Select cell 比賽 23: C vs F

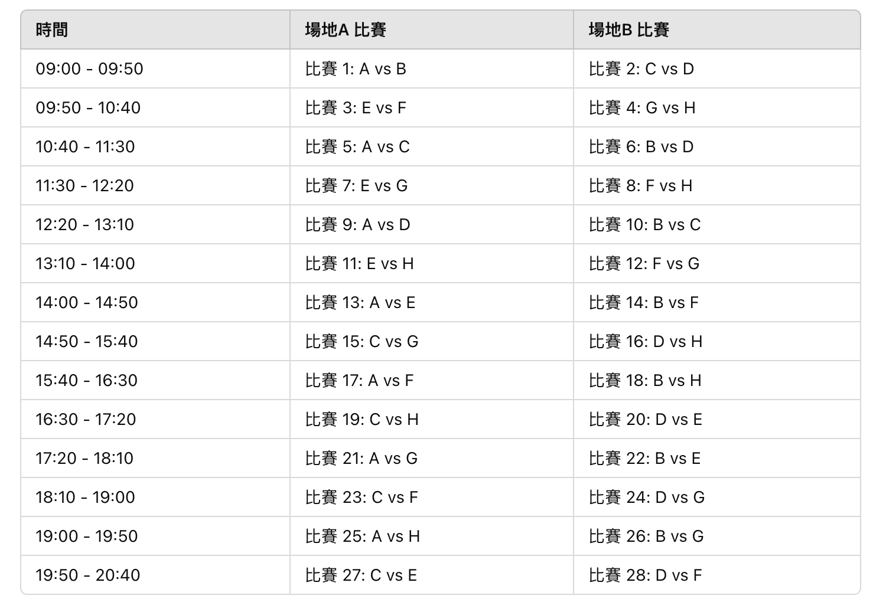pyautogui.click(x=432, y=497)
